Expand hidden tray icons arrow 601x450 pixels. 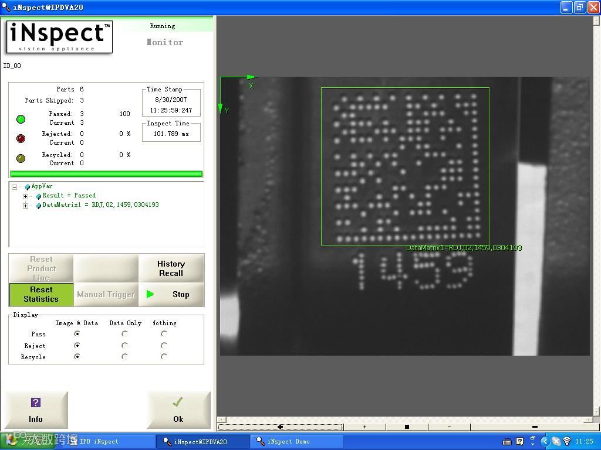point(545,442)
